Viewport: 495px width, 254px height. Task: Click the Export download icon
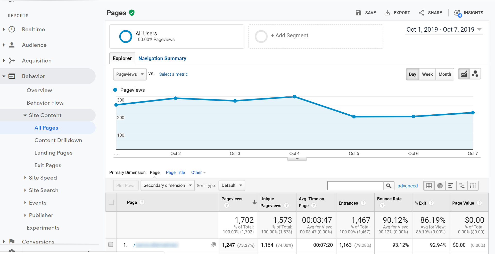tap(387, 13)
